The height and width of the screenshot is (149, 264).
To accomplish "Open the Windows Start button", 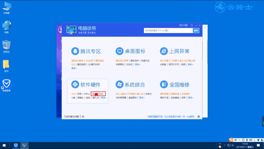I will point(4,145).
